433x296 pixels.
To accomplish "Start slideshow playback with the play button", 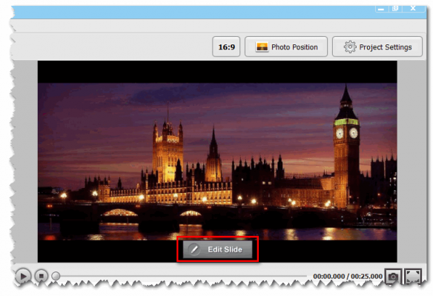I will click(23, 276).
